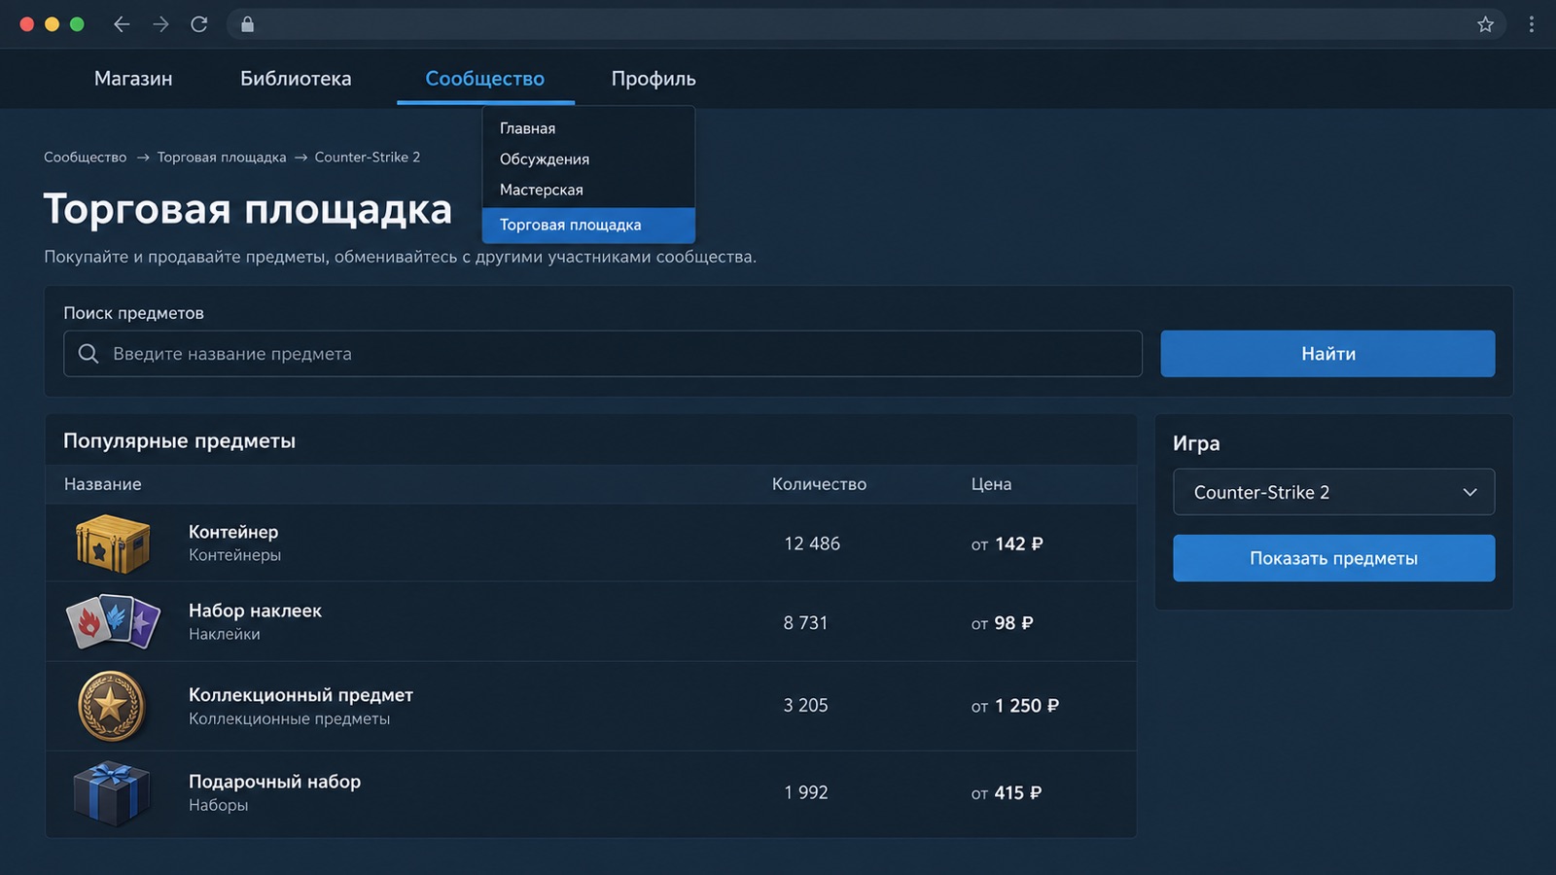
Task: Click the browser back arrow
Action: pos(122,24)
